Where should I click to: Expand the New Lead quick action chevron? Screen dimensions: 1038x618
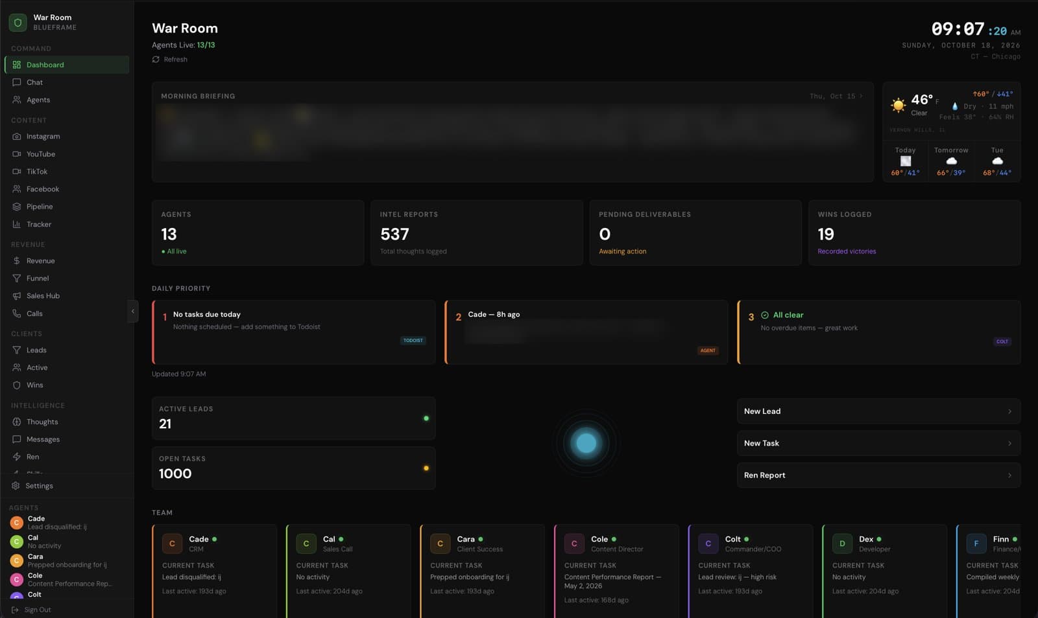point(1009,411)
